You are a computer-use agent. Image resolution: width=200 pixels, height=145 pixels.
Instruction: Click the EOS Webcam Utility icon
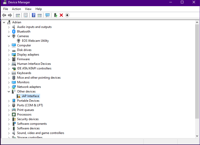pyautogui.click(x=18, y=41)
